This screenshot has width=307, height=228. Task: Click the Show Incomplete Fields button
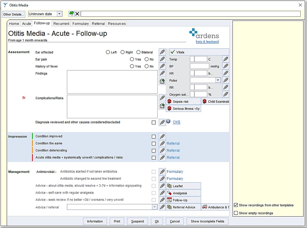[x=207, y=221]
